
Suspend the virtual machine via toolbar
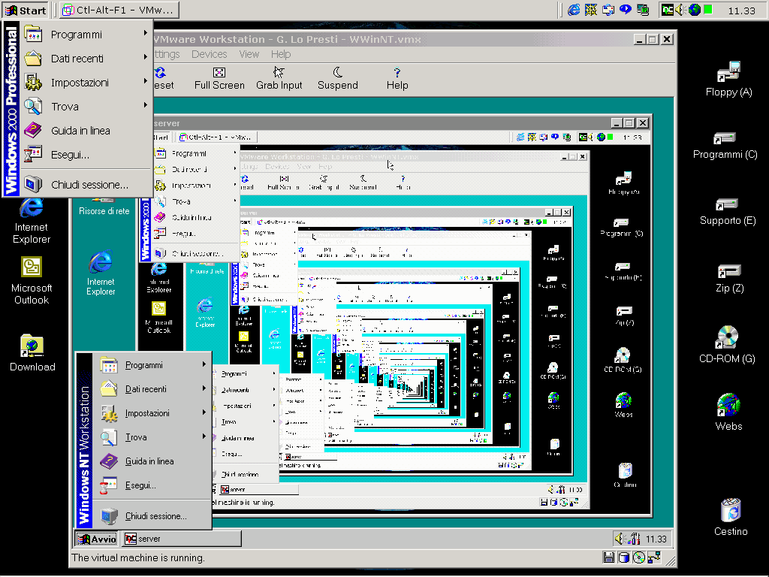[x=338, y=79]
